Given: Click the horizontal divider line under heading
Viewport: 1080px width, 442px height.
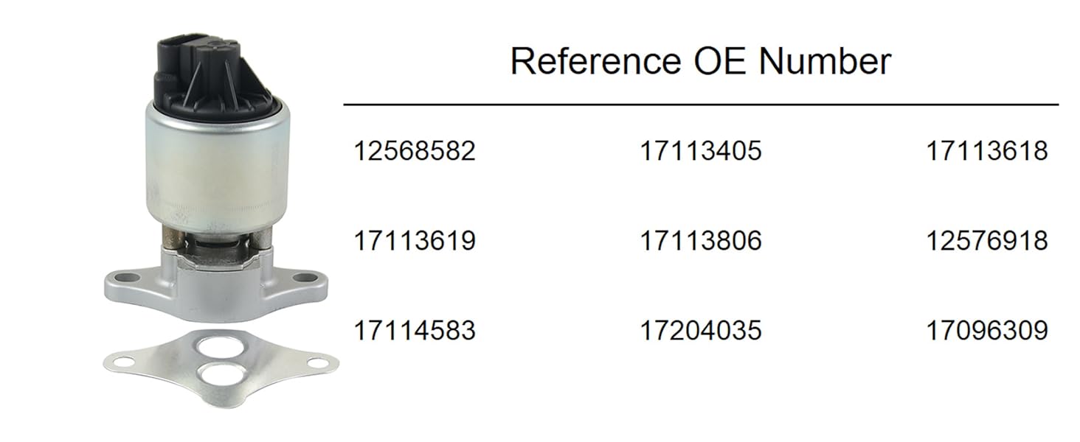Looking at the screenshot, I should click(701, 105).
